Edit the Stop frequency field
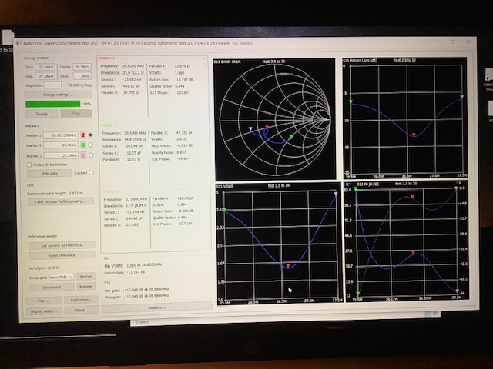This screenshot has width=493, height=369. click(45, 76)
